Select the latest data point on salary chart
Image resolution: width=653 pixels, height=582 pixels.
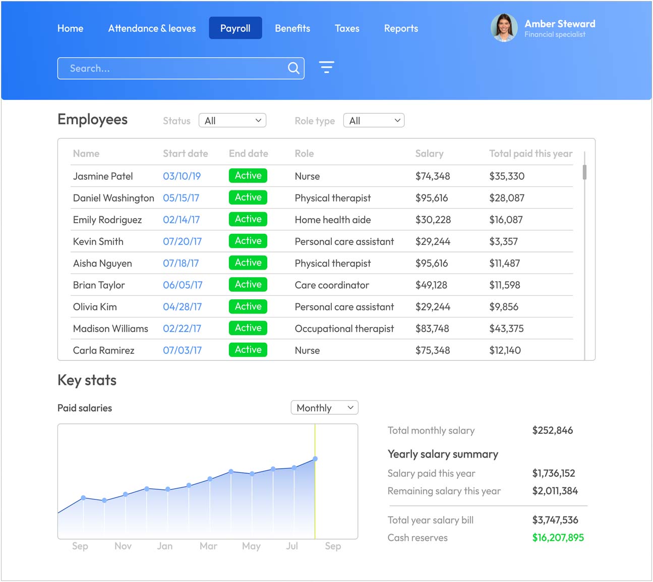[315, 459]
